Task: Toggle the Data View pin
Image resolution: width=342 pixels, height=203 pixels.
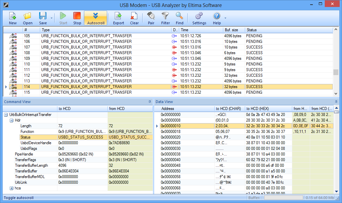Action: [x=336, y=102]
